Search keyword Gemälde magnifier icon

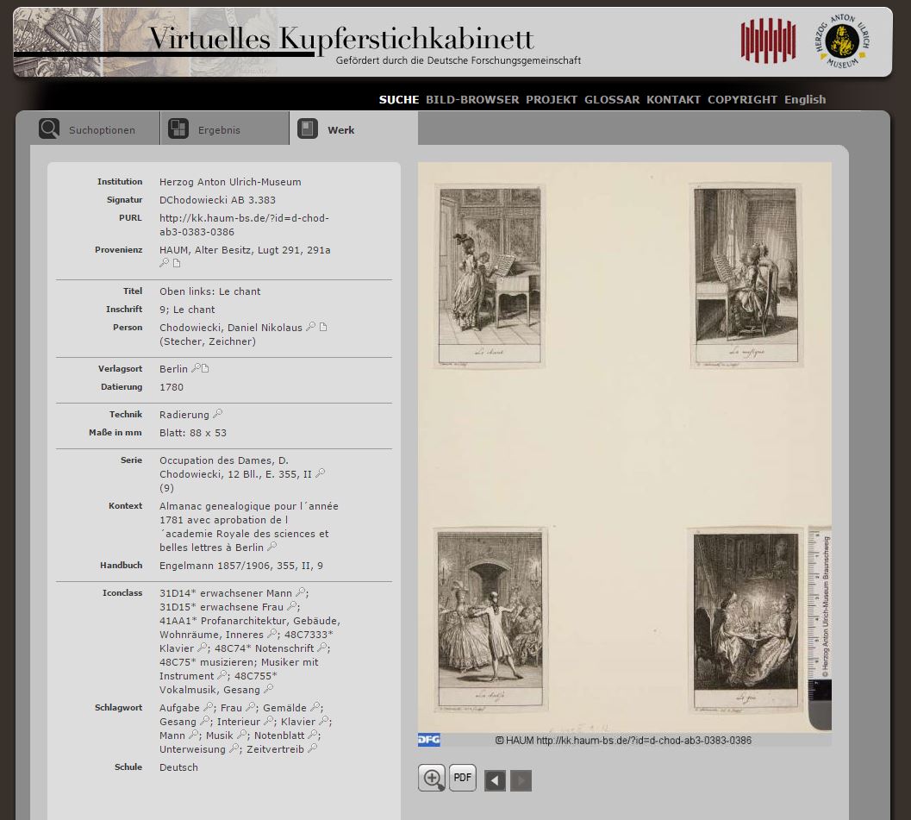point(315,707)
